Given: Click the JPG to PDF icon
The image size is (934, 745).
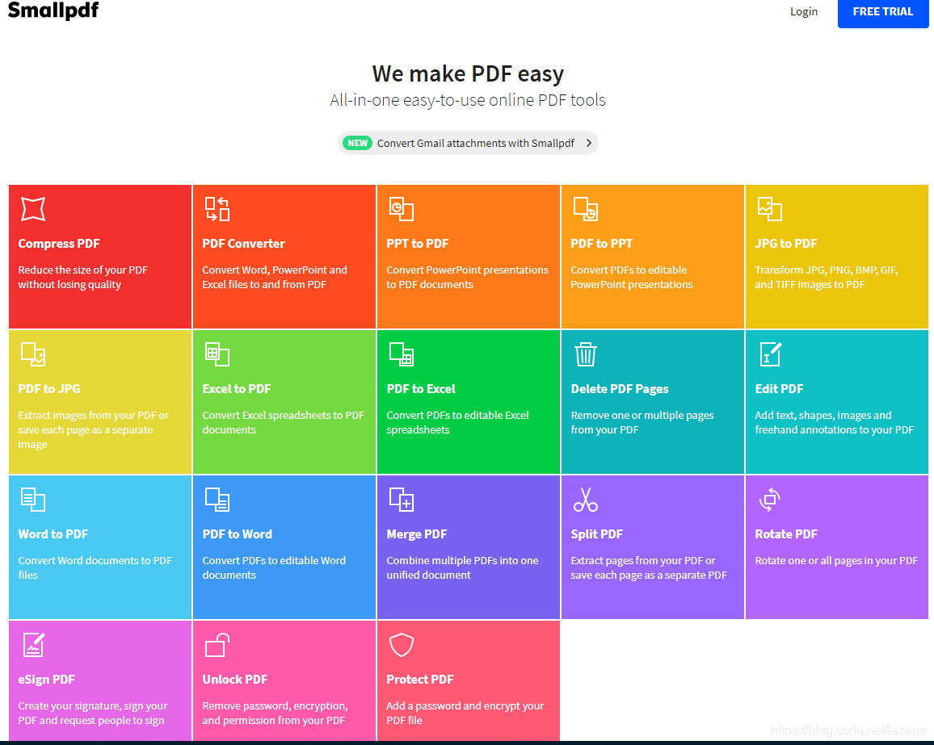Looking at the screenshot, I should point(770,209).
